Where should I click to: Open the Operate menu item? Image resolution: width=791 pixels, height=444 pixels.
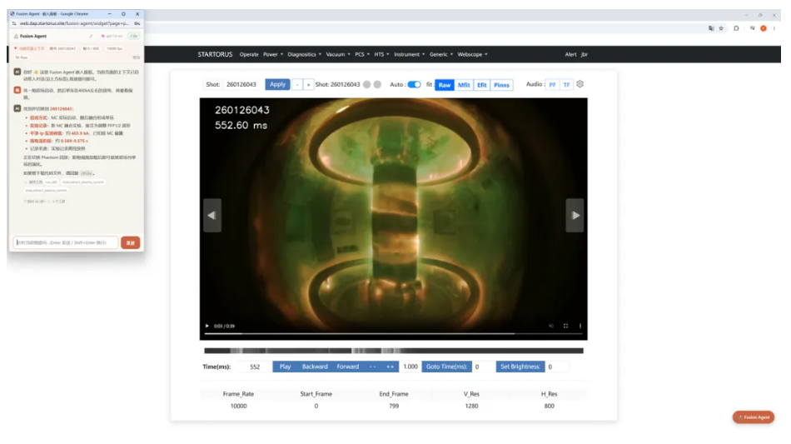(249, 54)
